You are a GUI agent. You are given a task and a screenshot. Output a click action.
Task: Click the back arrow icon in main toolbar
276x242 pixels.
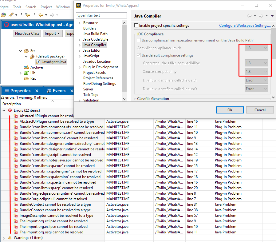pos(41,15)
